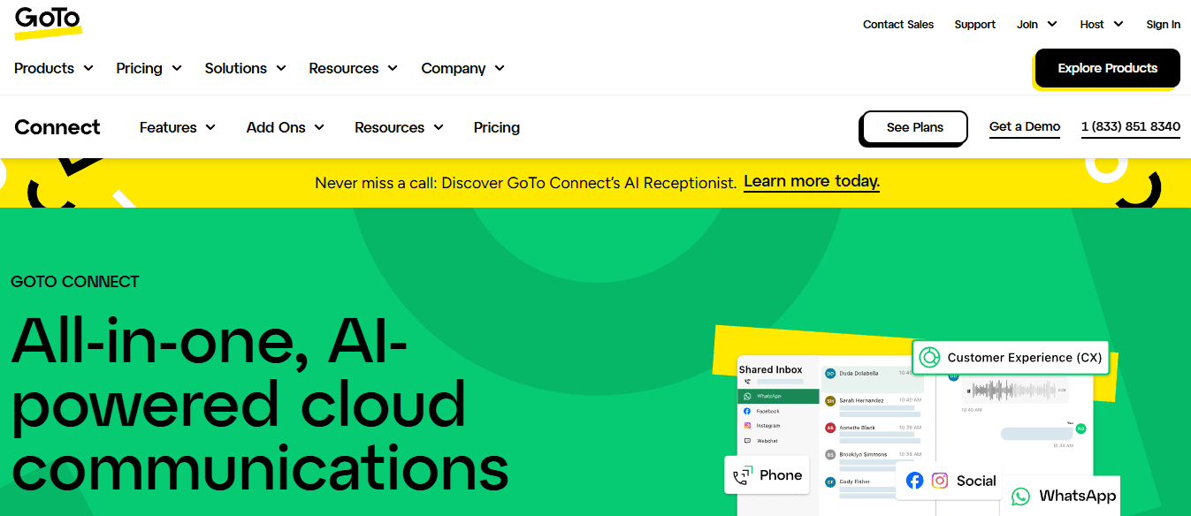The height and width of the screenshot is (516, 1191).
Task: Open Contact Sales
Action: click(898, 25)
